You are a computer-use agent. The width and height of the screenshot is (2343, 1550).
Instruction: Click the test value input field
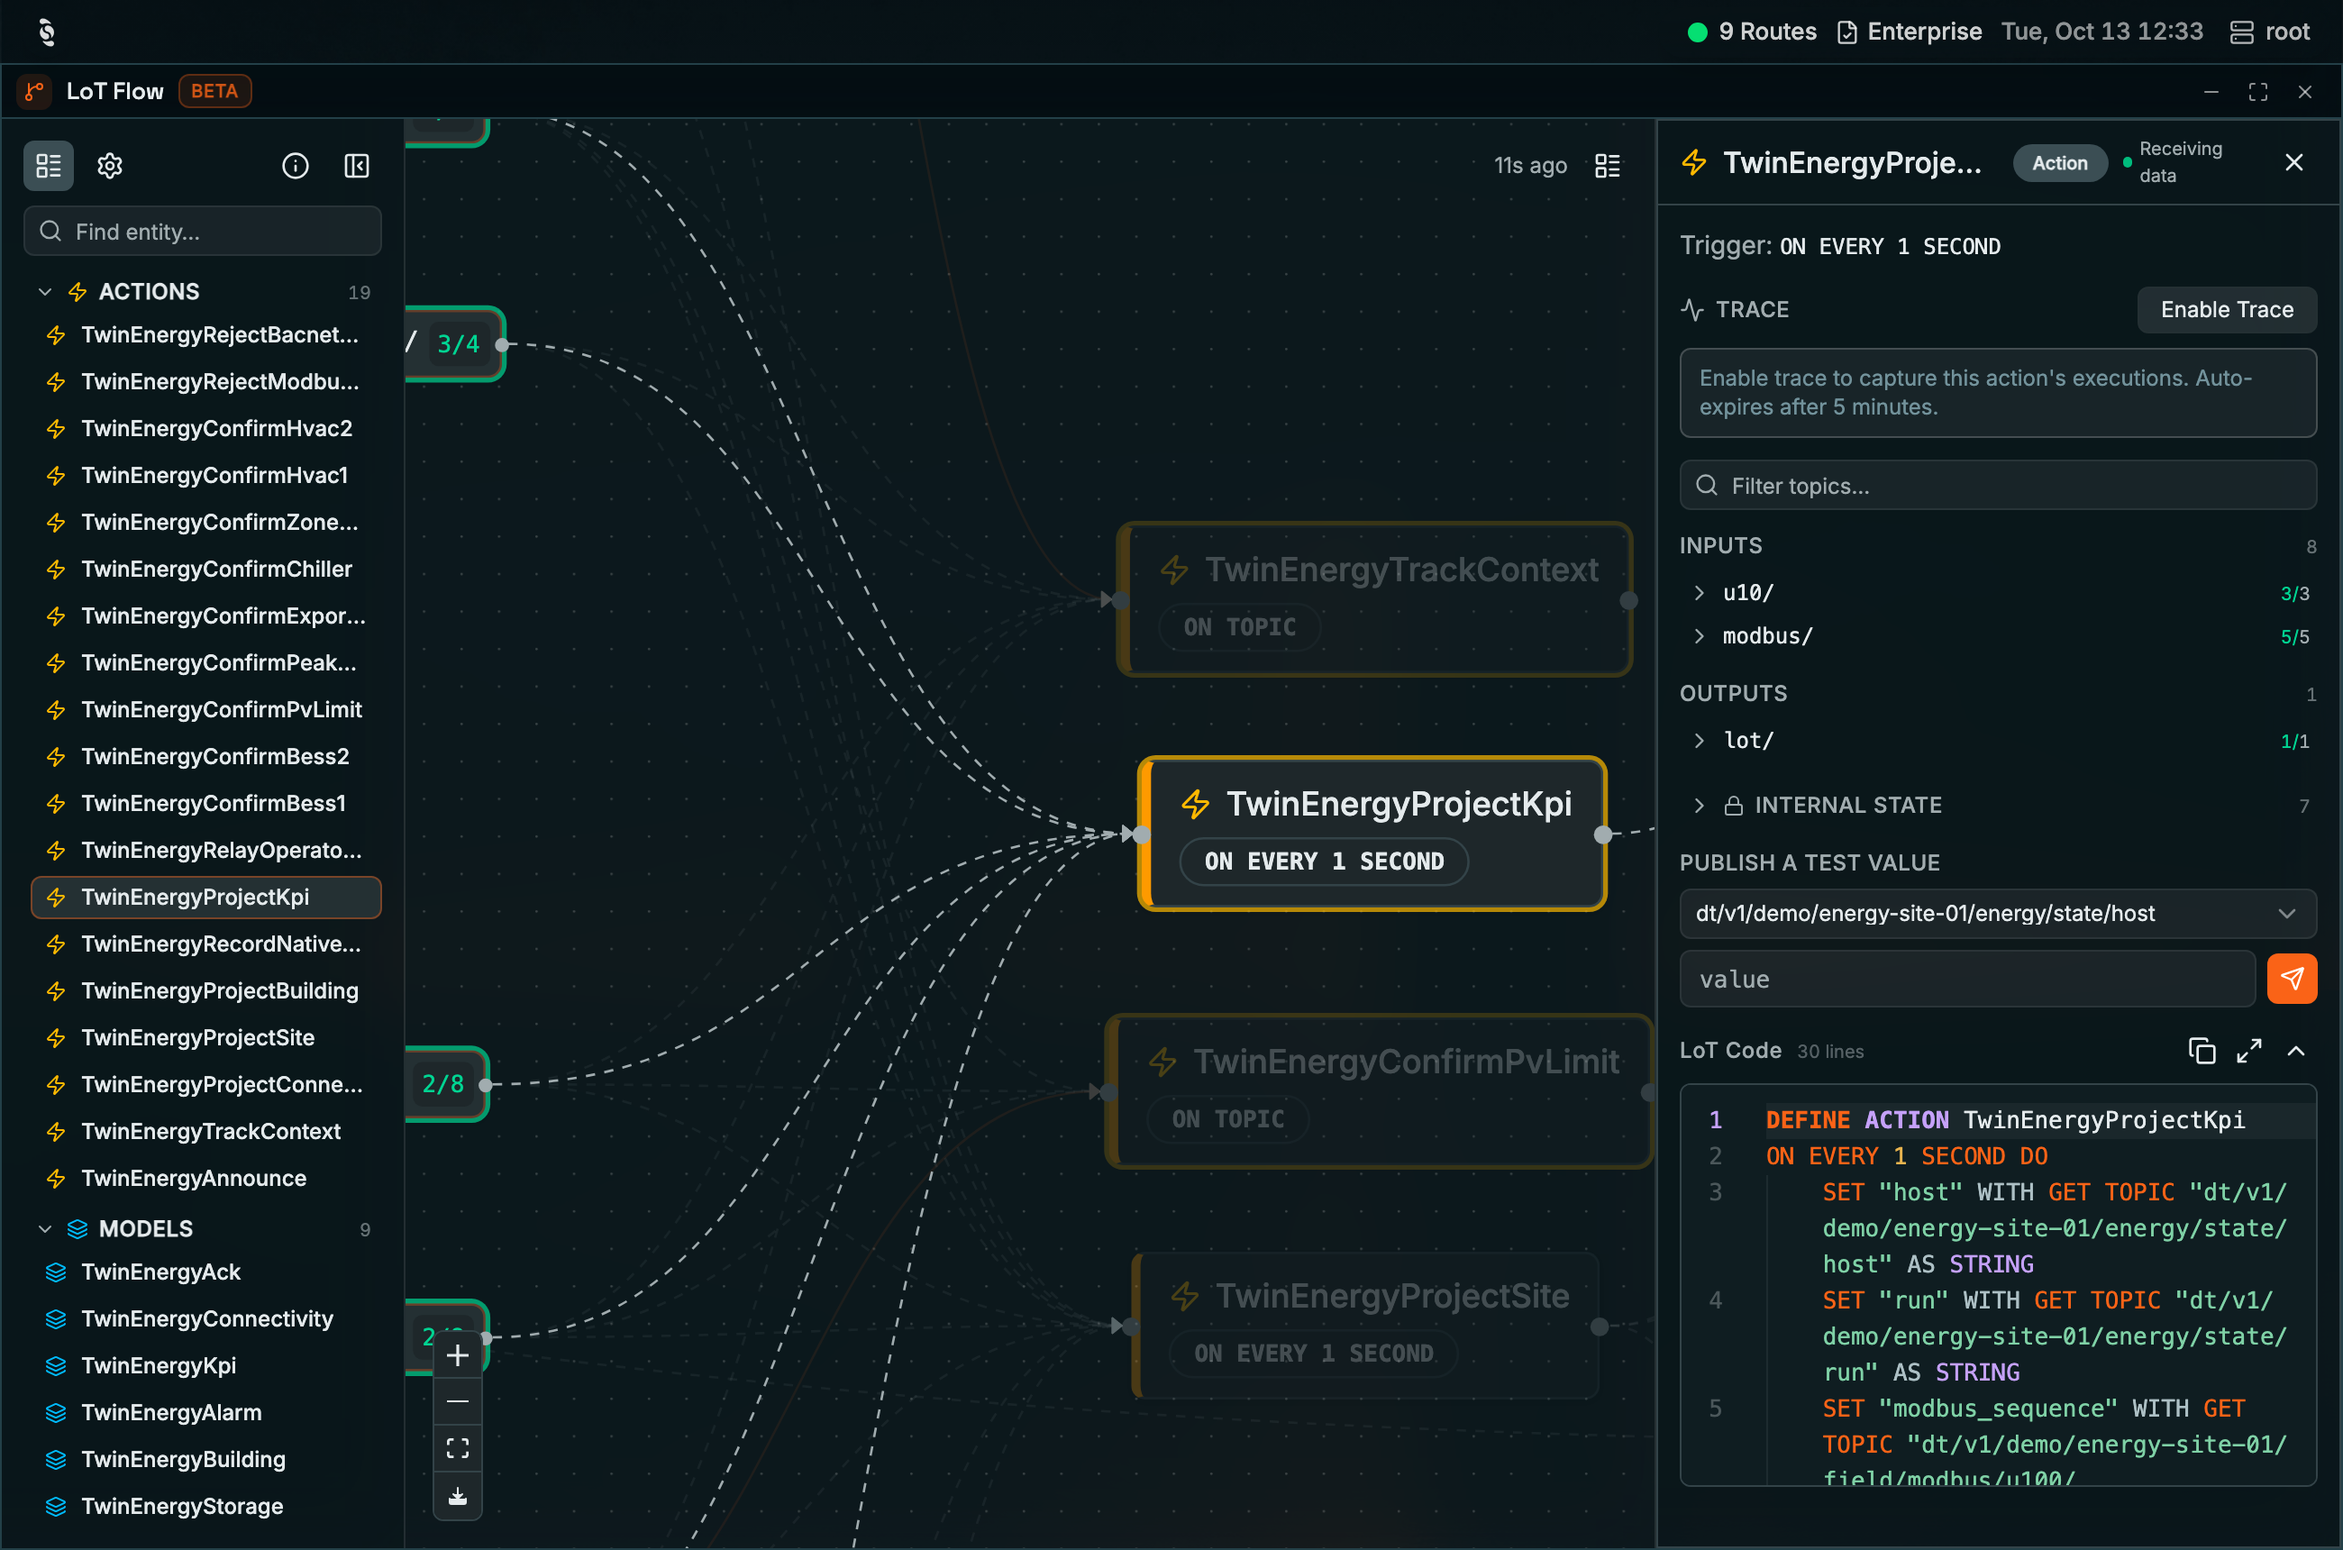point(1967,979)
